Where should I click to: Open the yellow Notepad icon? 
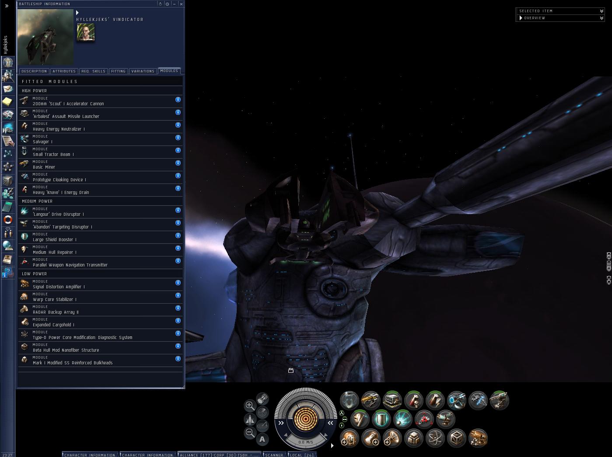[x=8, y=102]
